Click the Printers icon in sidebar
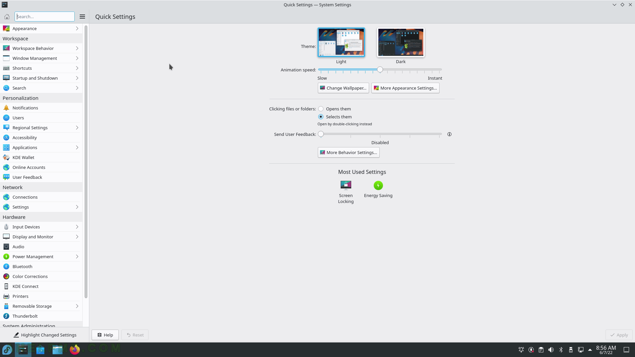 (6, 296)
